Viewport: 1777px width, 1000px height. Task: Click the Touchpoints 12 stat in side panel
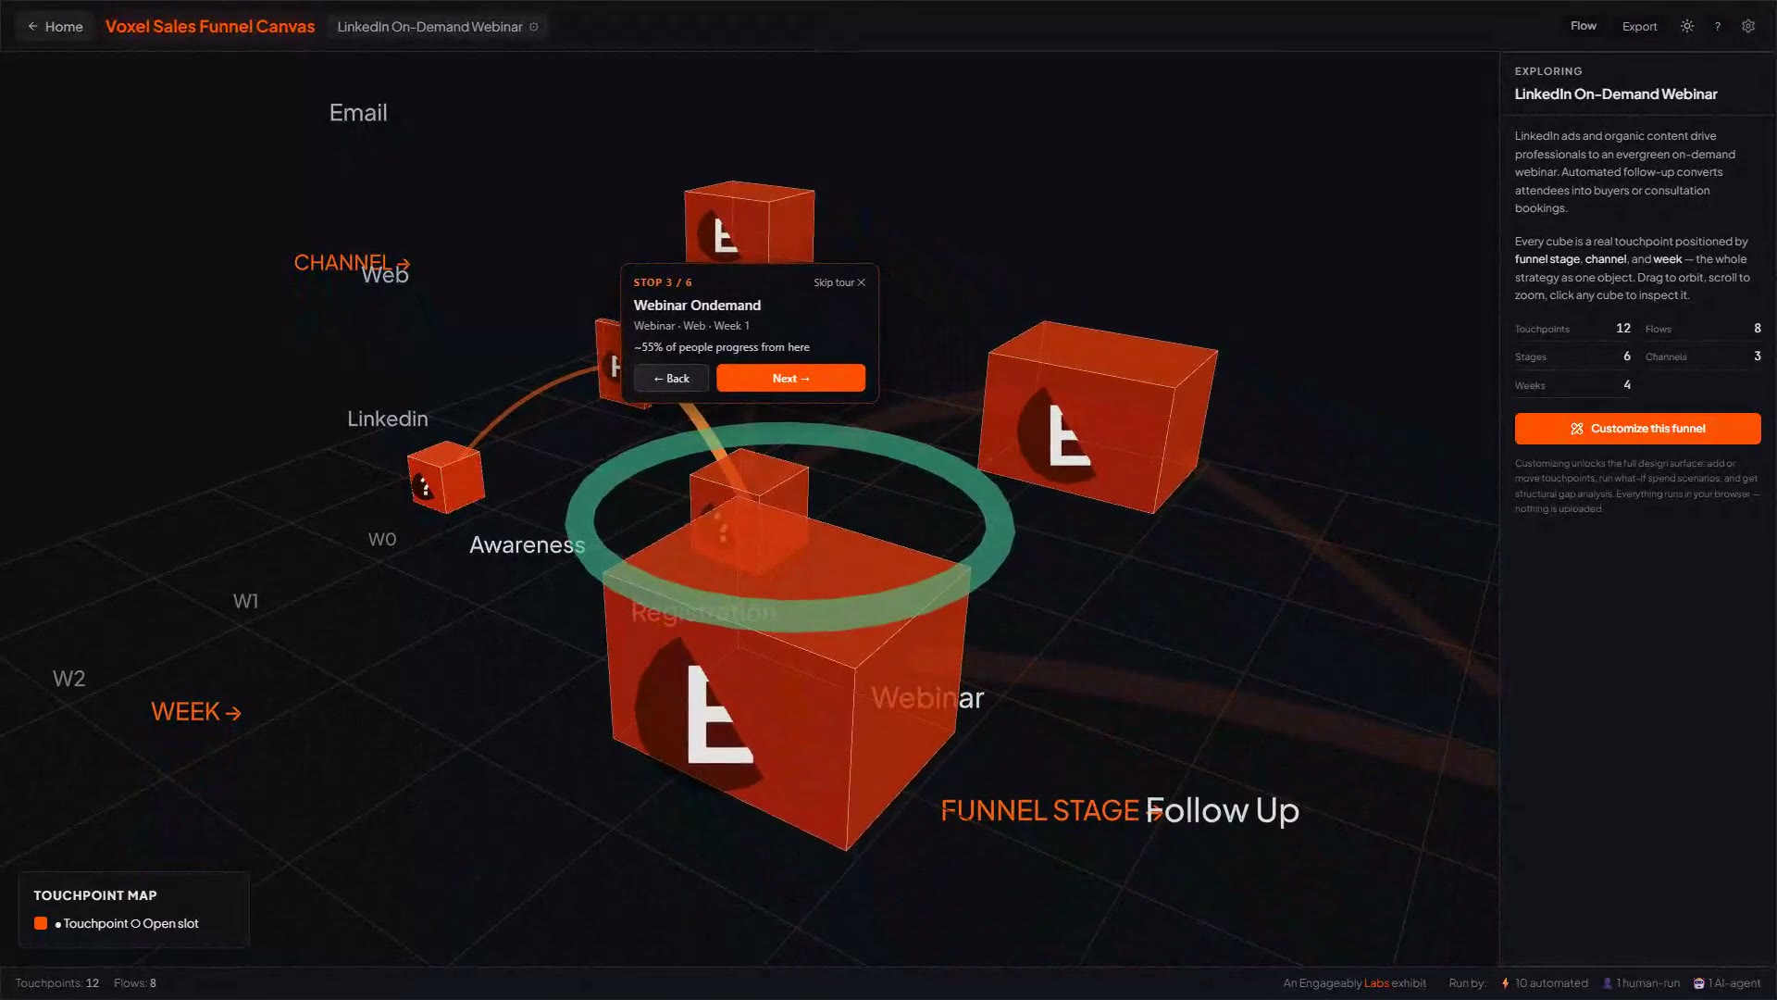coord(1572,329)
